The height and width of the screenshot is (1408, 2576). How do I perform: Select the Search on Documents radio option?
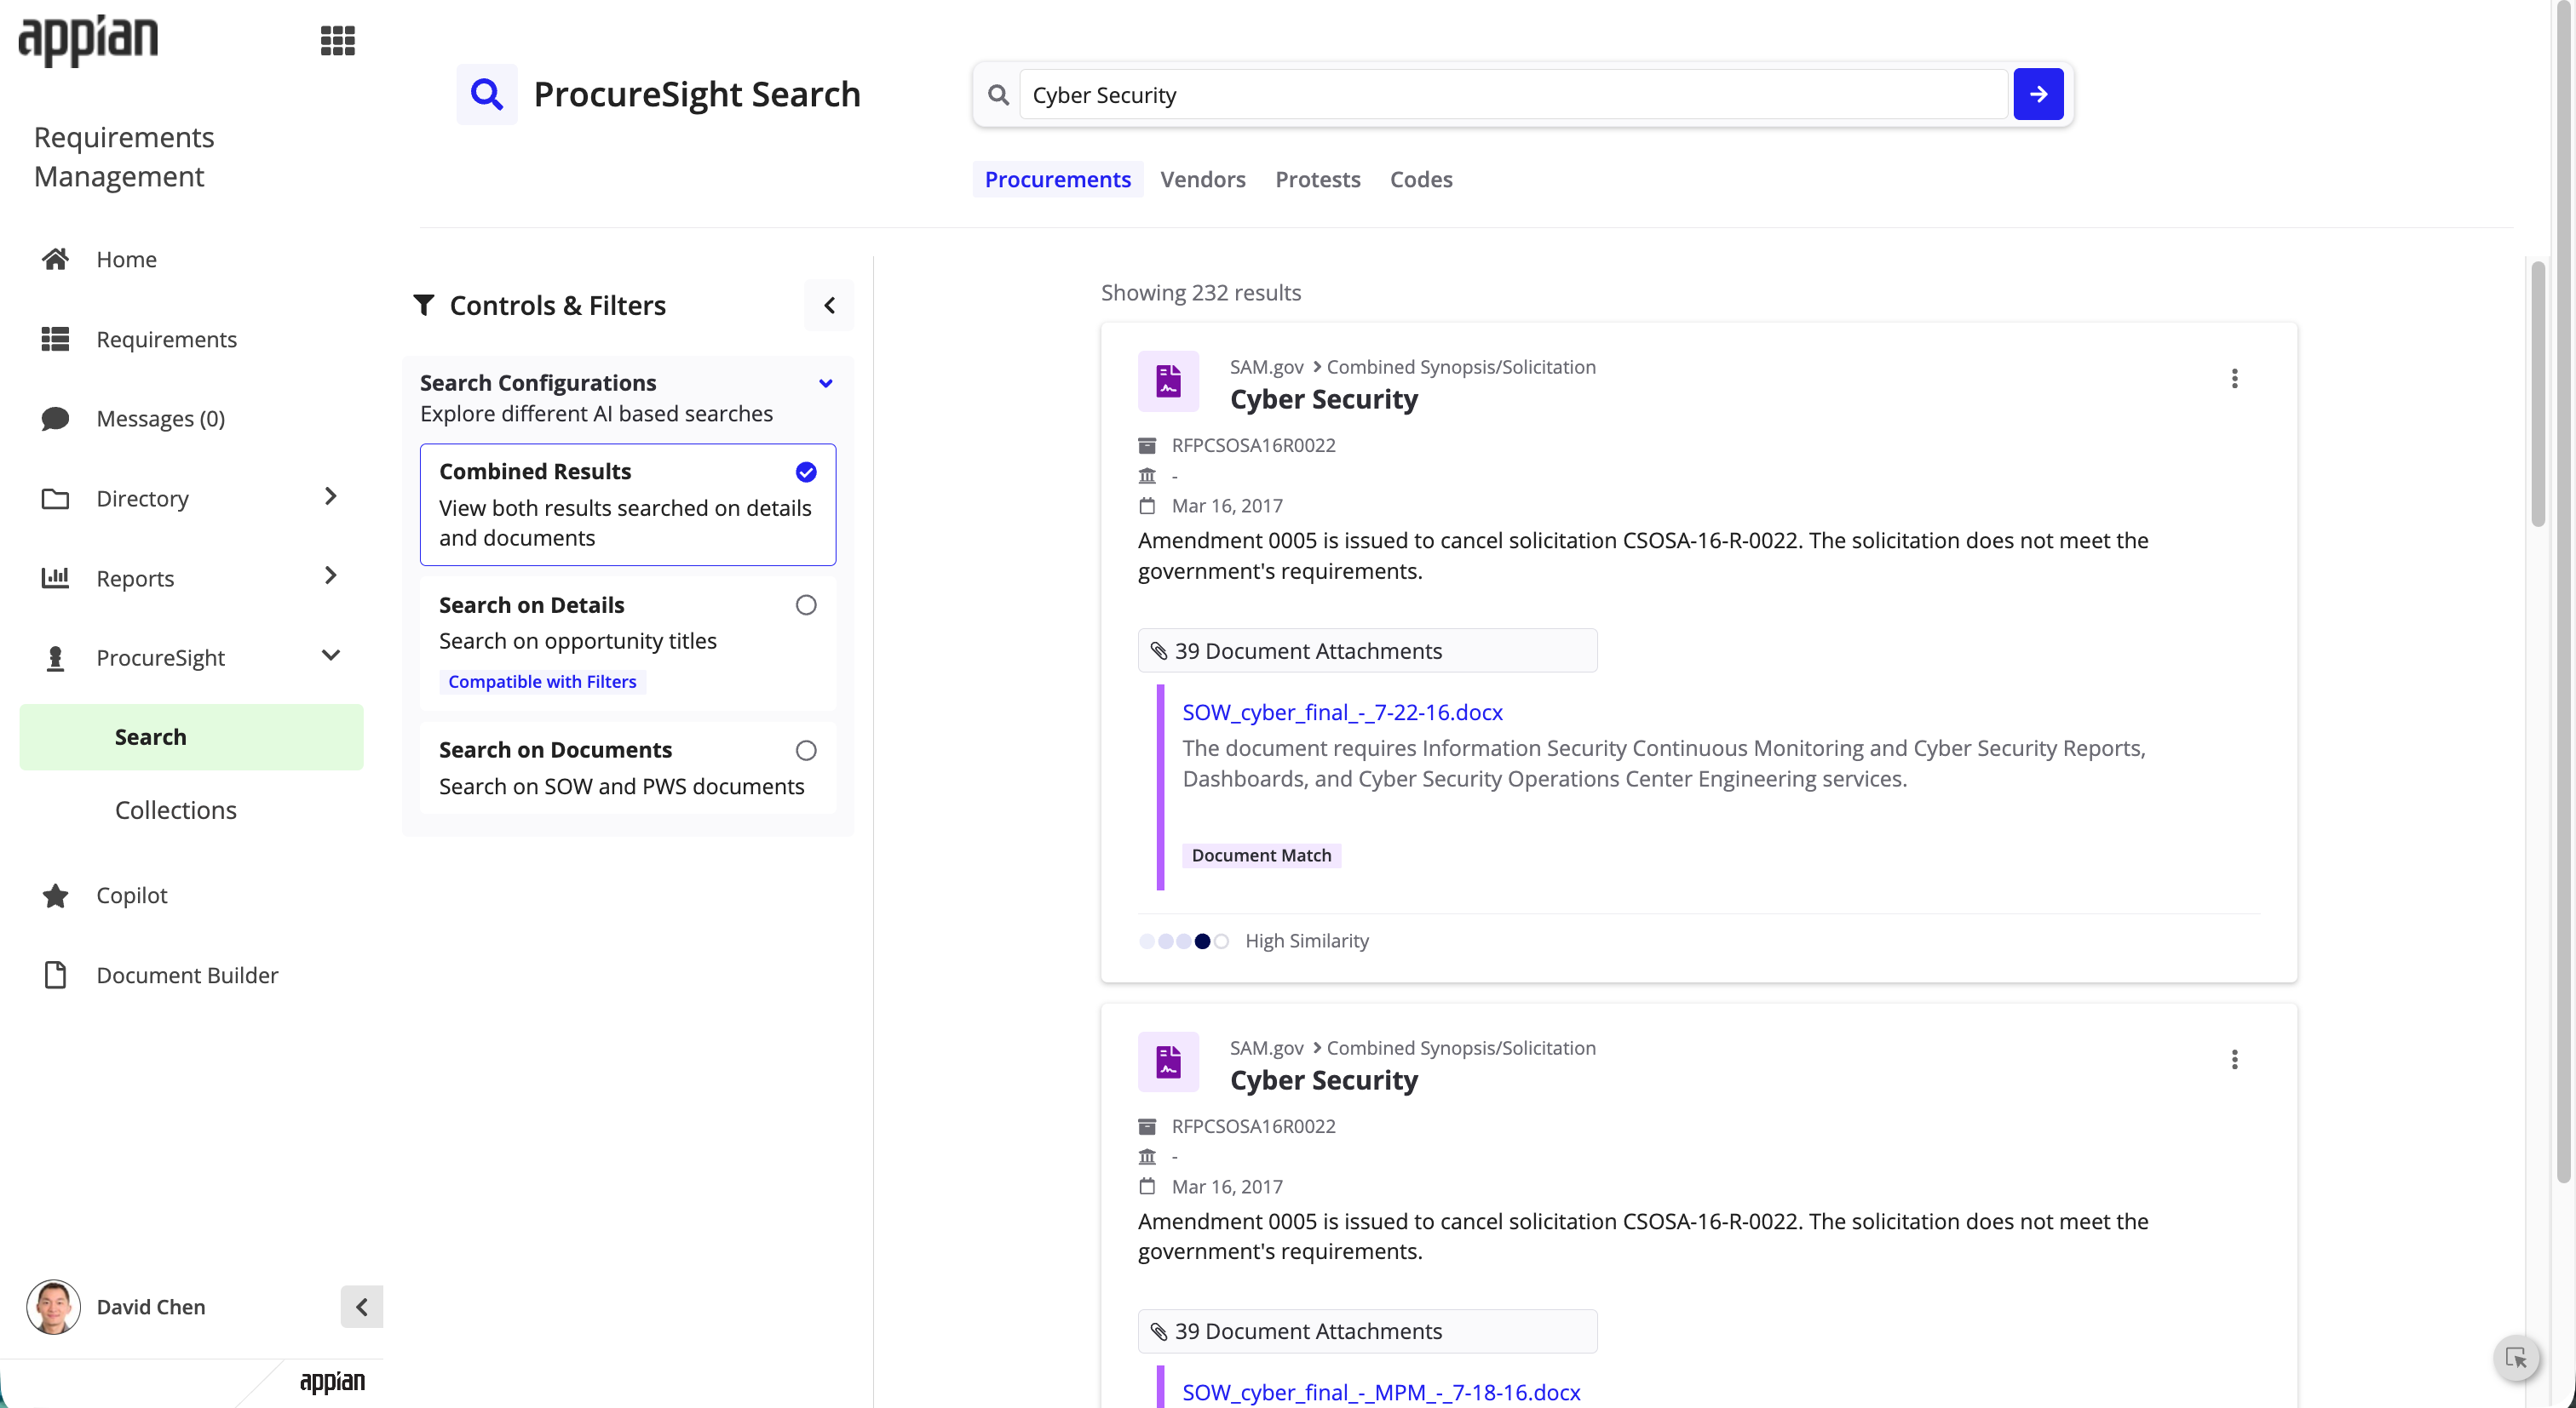(x=806, y=749)
